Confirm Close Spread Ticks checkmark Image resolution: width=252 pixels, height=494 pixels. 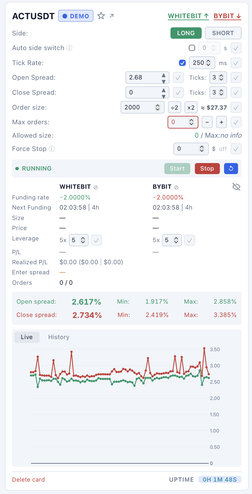(236, 92)
